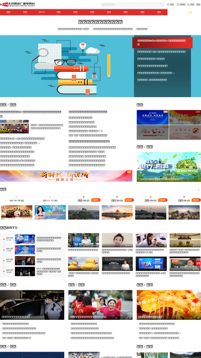Play the giant rubber ducks video
Viewport: 201px width, 358px height.
84,264
